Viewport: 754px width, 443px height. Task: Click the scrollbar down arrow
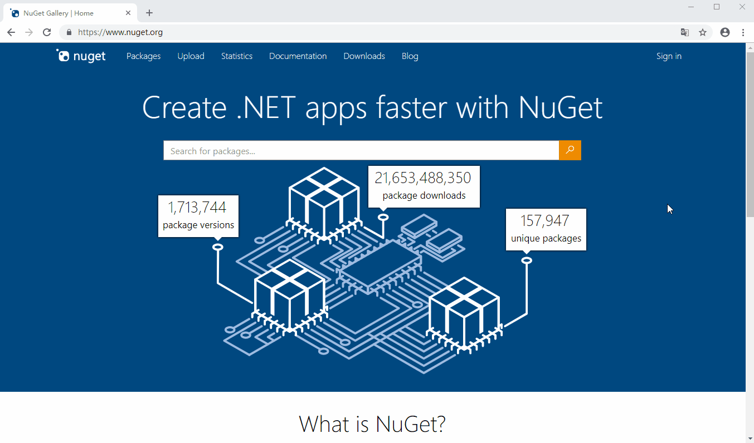point(750,439)
